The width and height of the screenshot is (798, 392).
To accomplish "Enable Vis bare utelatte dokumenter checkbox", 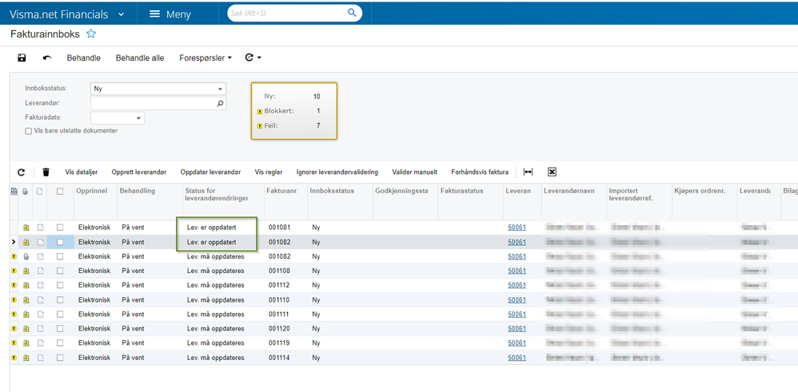I will pyautogui.click(x=29, y=131).
